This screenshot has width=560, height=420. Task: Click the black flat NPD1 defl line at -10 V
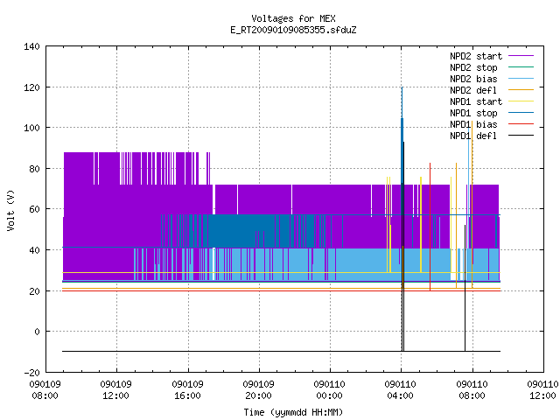[282, 352]
